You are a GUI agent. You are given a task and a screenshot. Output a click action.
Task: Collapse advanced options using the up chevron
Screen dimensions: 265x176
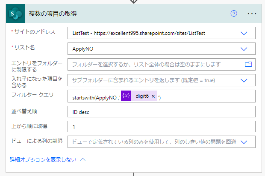pyautogui.click(x=83, y=159)
